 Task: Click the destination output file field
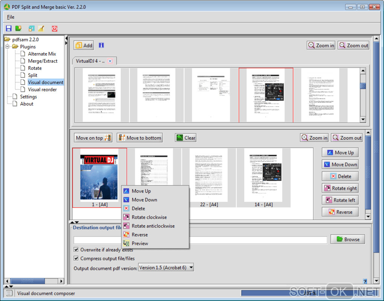(x=200, y=240)
